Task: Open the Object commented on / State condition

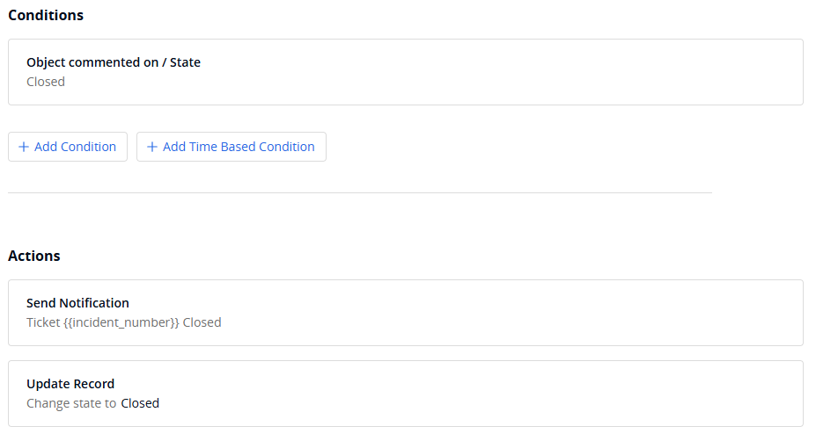Action: (405, 72)
